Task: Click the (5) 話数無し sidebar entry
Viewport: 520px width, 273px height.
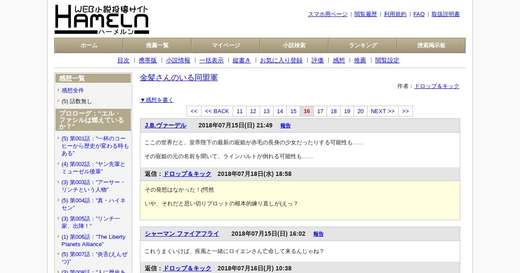Action: 77,101
